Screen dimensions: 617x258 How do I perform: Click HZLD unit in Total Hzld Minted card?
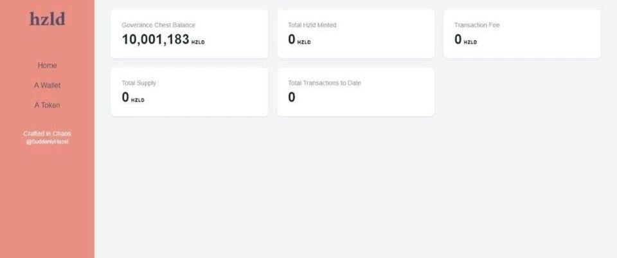pos(304,42)
